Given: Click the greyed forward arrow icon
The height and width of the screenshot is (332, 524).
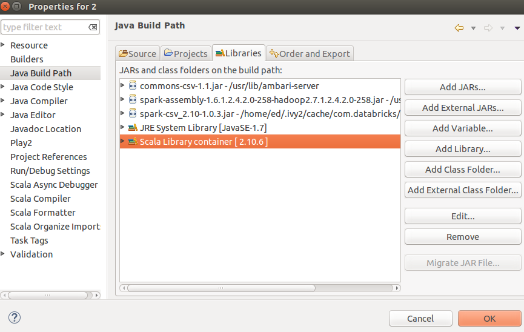Looking at the screenshot, I should coord(488,28).
